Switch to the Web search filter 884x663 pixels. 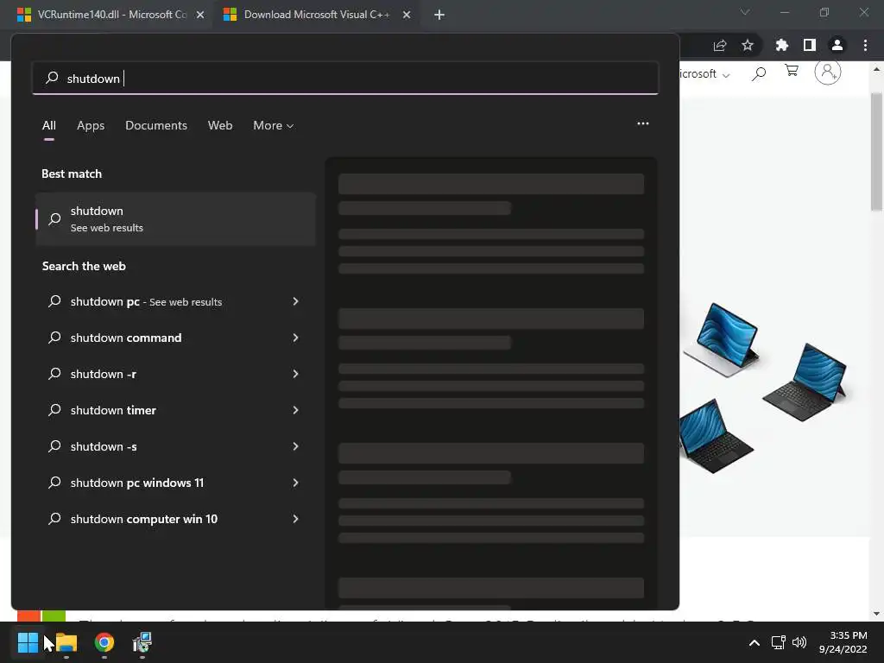[220, 125]
